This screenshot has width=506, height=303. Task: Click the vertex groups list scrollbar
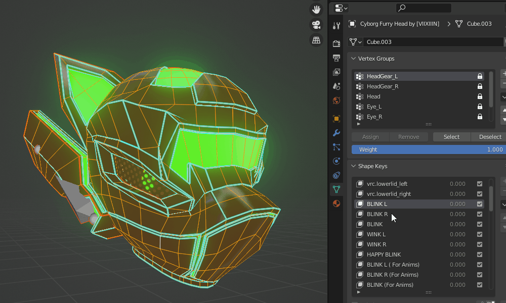tap(491, 89)
